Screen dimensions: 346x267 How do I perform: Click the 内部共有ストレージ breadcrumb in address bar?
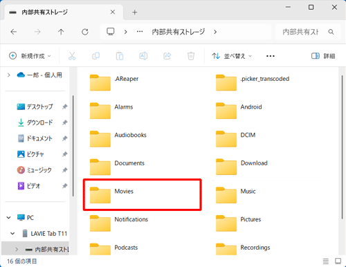click(179, 32)
